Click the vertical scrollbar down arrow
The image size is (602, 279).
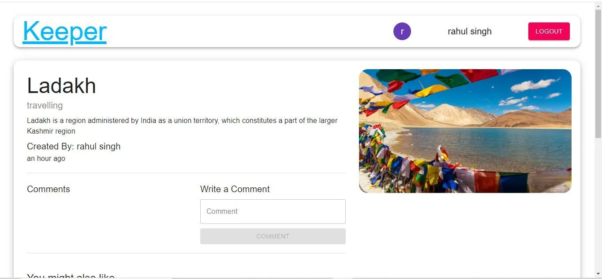(x=598, y=274)
